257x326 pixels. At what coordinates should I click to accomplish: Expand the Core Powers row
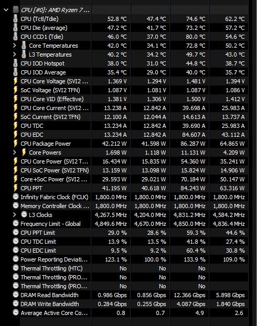pyautogui.click(x=14, y=153)
